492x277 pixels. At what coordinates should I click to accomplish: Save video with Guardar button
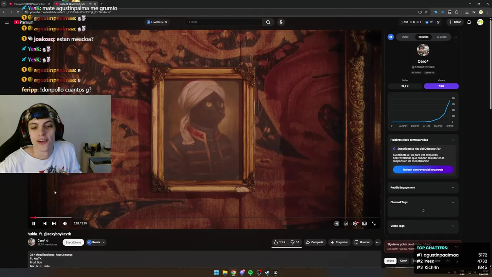(362, 242)
